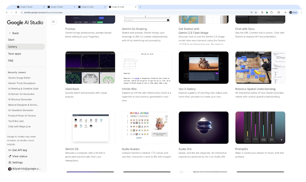Open the Start page in the sidebar

[11, 40]
